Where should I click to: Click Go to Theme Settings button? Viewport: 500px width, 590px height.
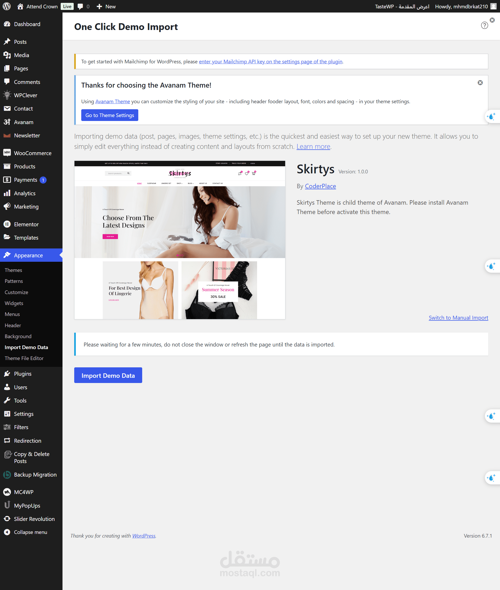(110, 115)
